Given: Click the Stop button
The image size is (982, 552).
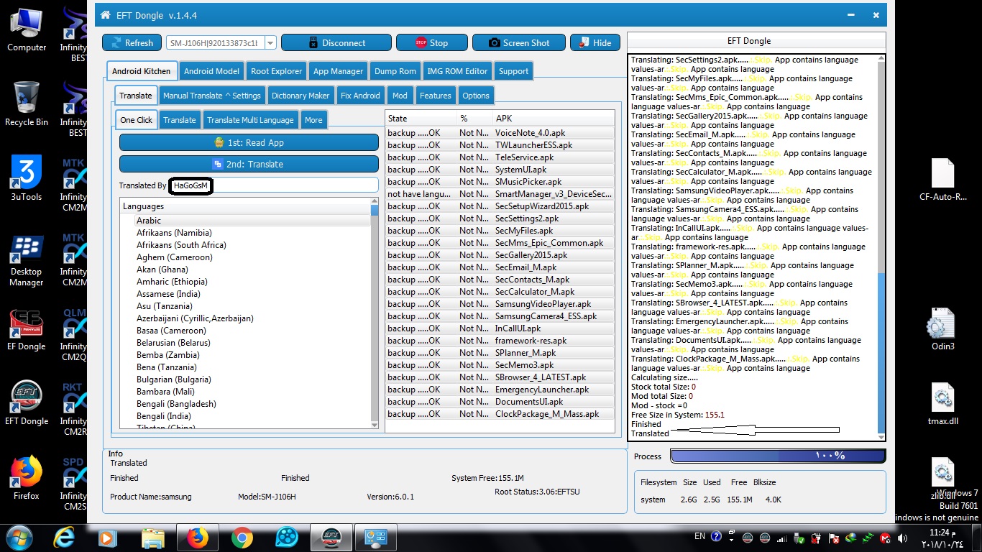Looking at the screenshot, I should click(432, 43).
